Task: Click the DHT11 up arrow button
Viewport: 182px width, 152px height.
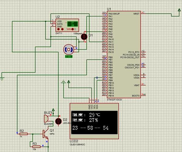Action: [x=62, y=29]
